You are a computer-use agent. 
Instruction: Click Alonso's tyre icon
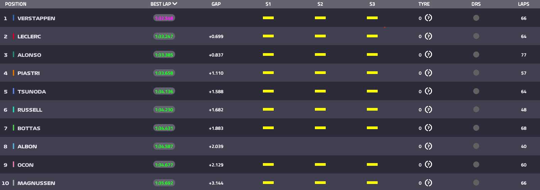(x=428, y=54)
